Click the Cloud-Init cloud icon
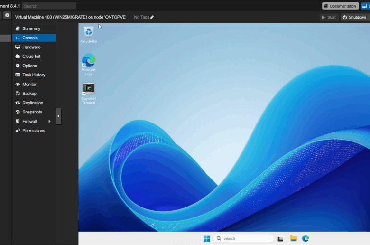This screenshot has height=245, width=370. [x=18, y=56]
